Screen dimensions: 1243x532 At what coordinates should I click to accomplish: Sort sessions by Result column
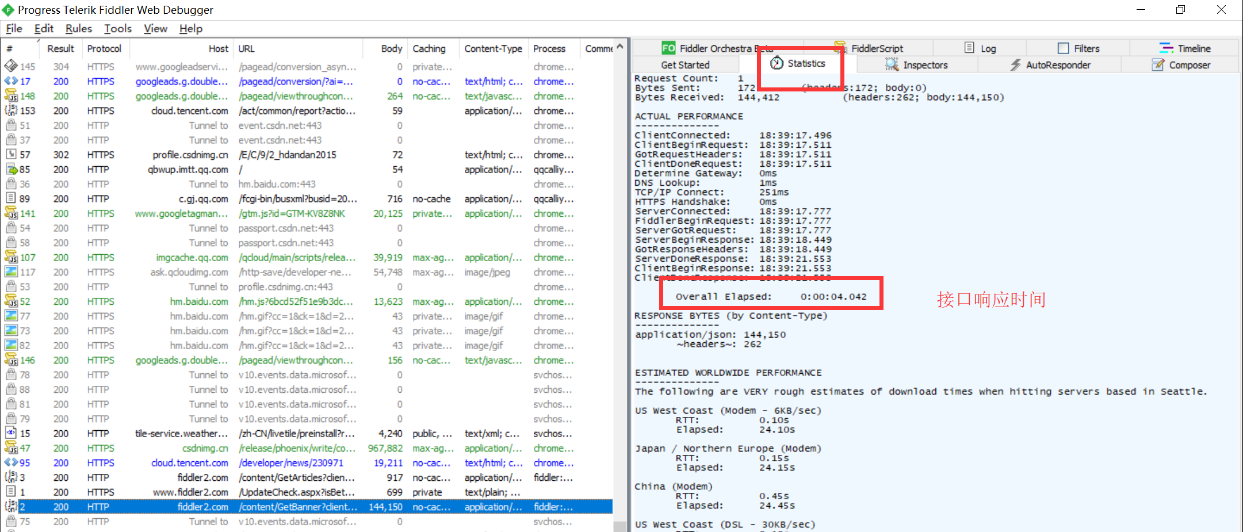pyautogui.click(x=60, y=49)
